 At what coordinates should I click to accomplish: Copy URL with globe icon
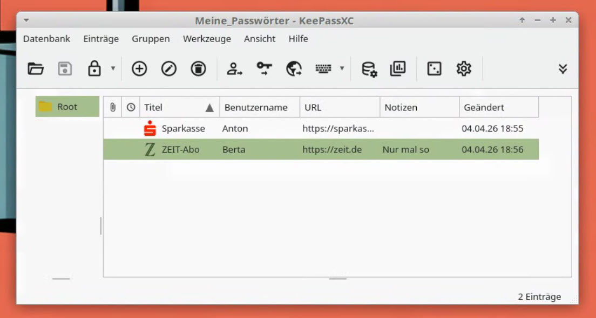click(294, 69)
